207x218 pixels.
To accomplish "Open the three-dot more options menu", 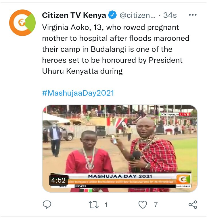I will [x=193, y=15].
